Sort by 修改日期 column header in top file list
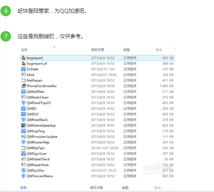This screenshot has height=192, width=214. point(98,50)
